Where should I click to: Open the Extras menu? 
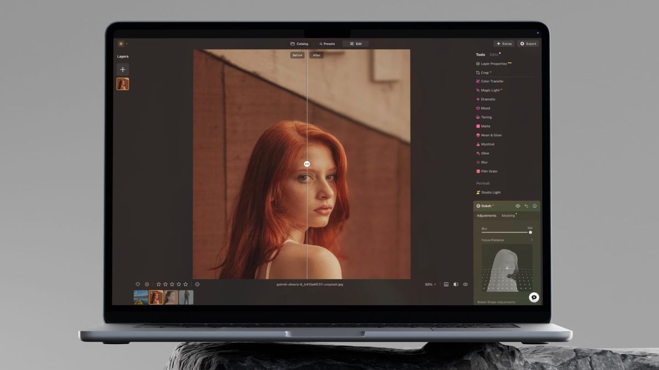[x=504, y=43]
